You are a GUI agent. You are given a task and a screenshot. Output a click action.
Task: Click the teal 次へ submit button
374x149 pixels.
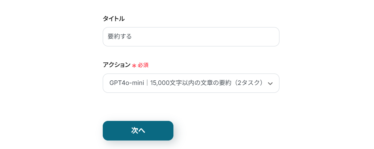(138, 131)
